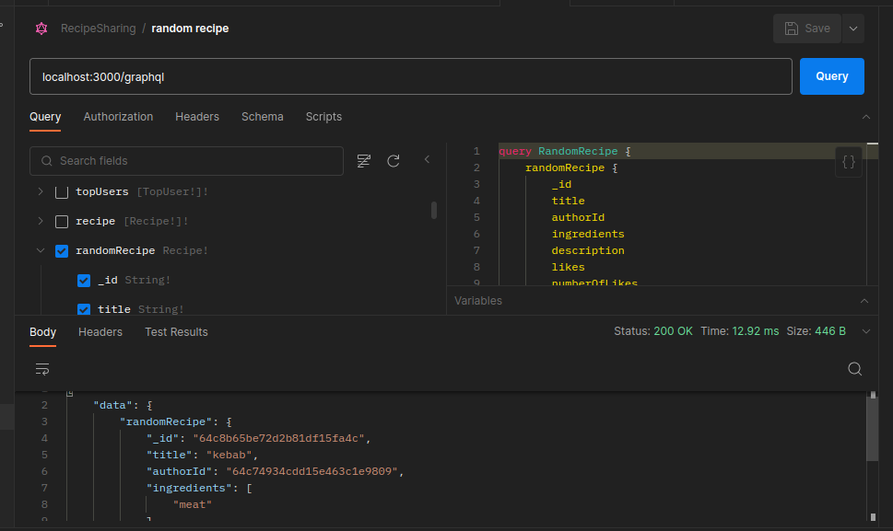893x531 pixels.
Task: Click the "title": "kebab" response line
Action: click(202, 455)
